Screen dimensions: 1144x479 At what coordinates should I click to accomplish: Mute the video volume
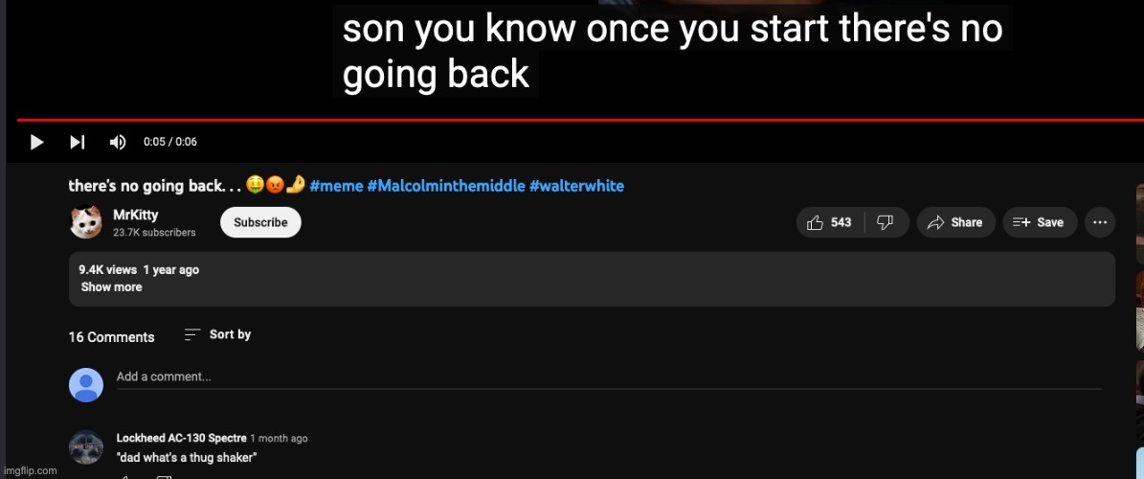tap(118, 142)
